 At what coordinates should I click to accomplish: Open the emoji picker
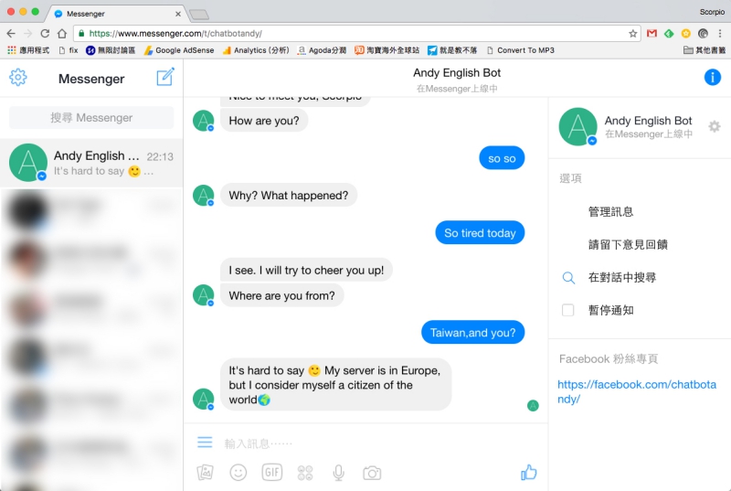(238, 473)
